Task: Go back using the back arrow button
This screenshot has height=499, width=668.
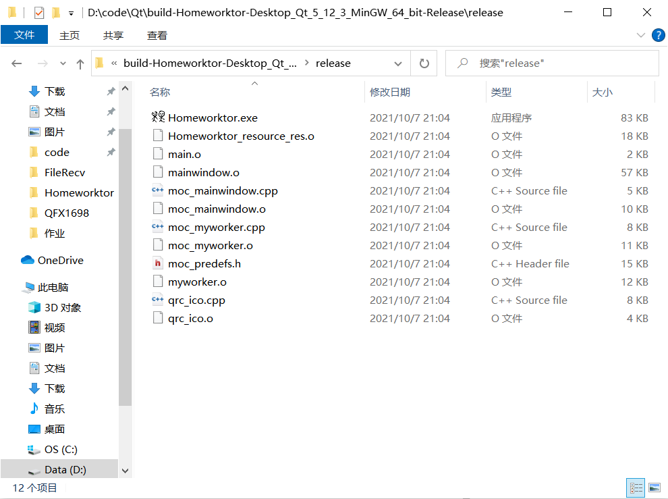Action: pyautogui.click(x=16, y=62)
